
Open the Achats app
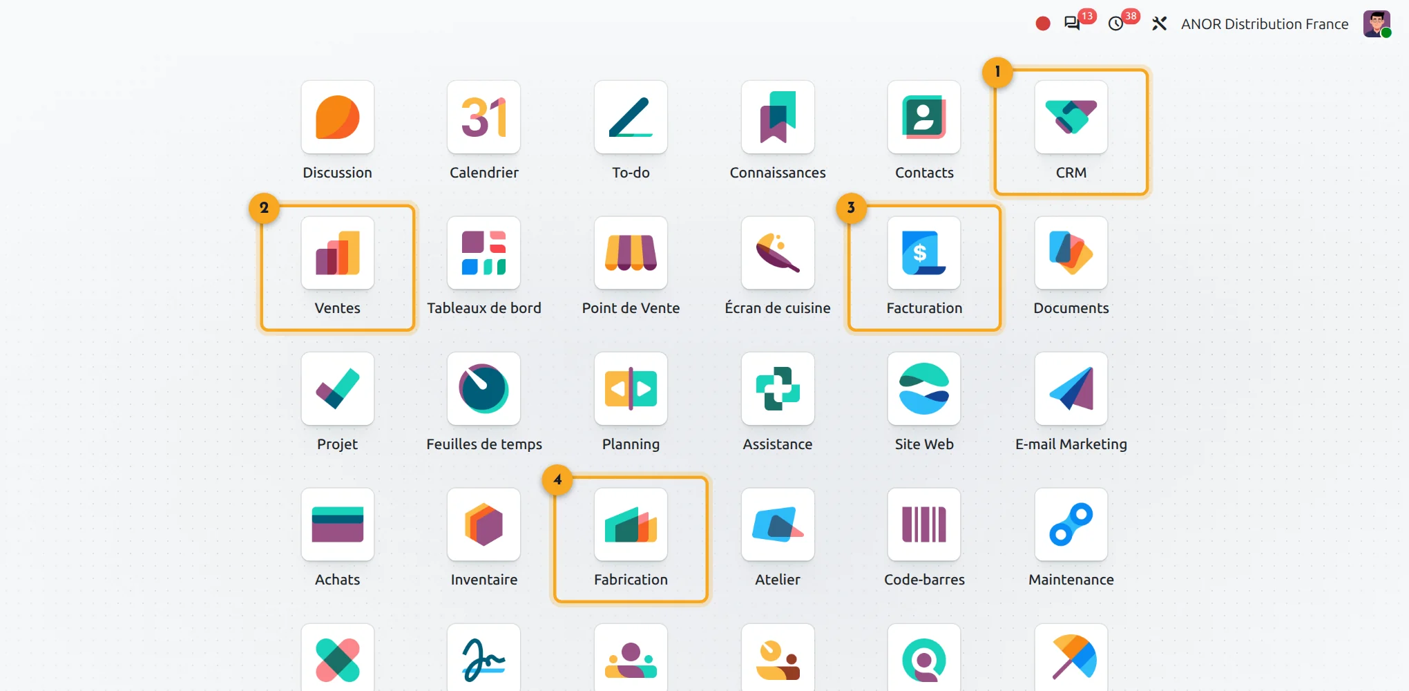tap(337, 524)
